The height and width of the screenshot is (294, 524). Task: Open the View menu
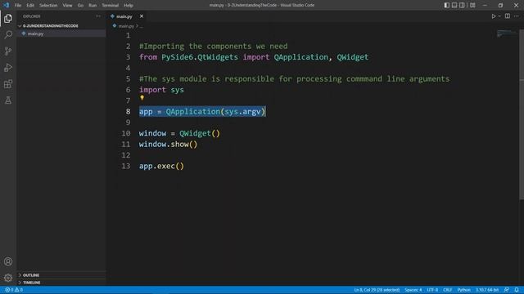click(x=67, y=5)
